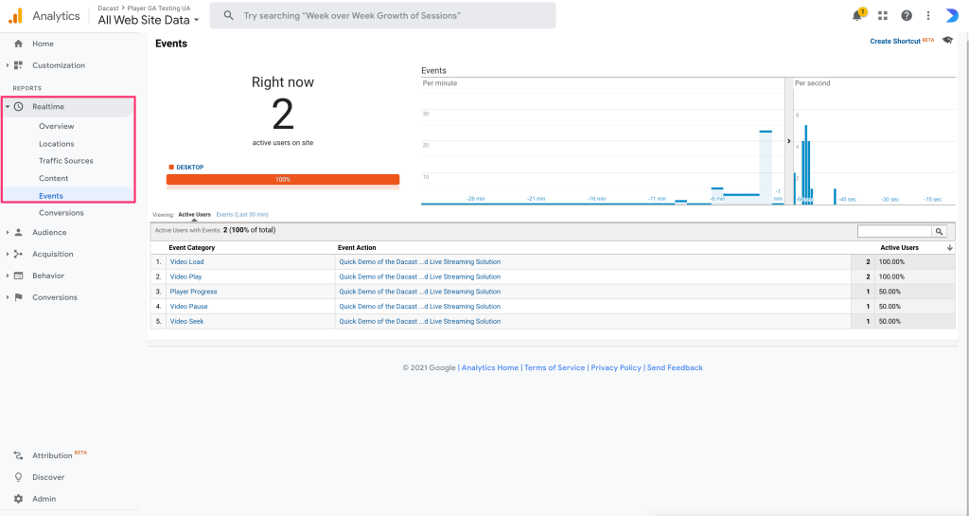
Task: Click the table search magnifier button
Action: coord(939,231)
